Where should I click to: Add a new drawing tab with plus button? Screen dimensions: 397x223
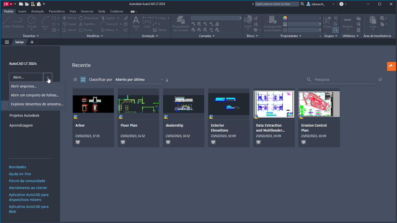tap(32, 42)
